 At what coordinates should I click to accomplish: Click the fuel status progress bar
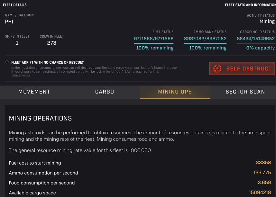point(154,43)
